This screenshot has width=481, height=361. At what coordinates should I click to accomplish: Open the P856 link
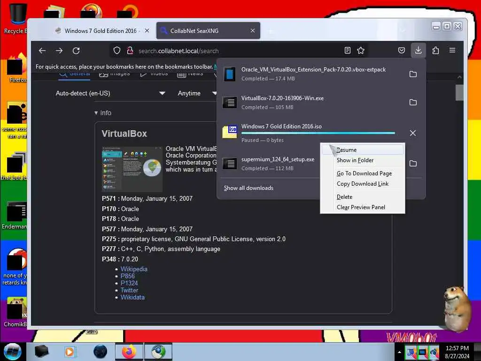coord(128,276)
